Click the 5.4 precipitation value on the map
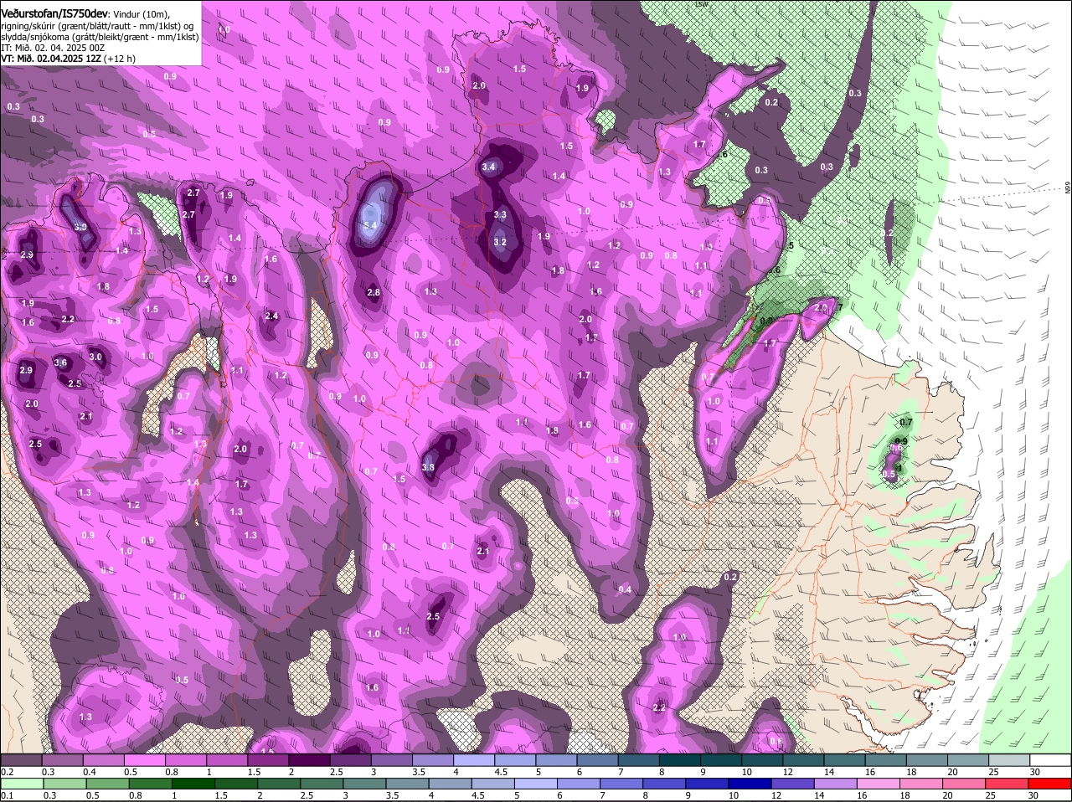 coord(371,226)
